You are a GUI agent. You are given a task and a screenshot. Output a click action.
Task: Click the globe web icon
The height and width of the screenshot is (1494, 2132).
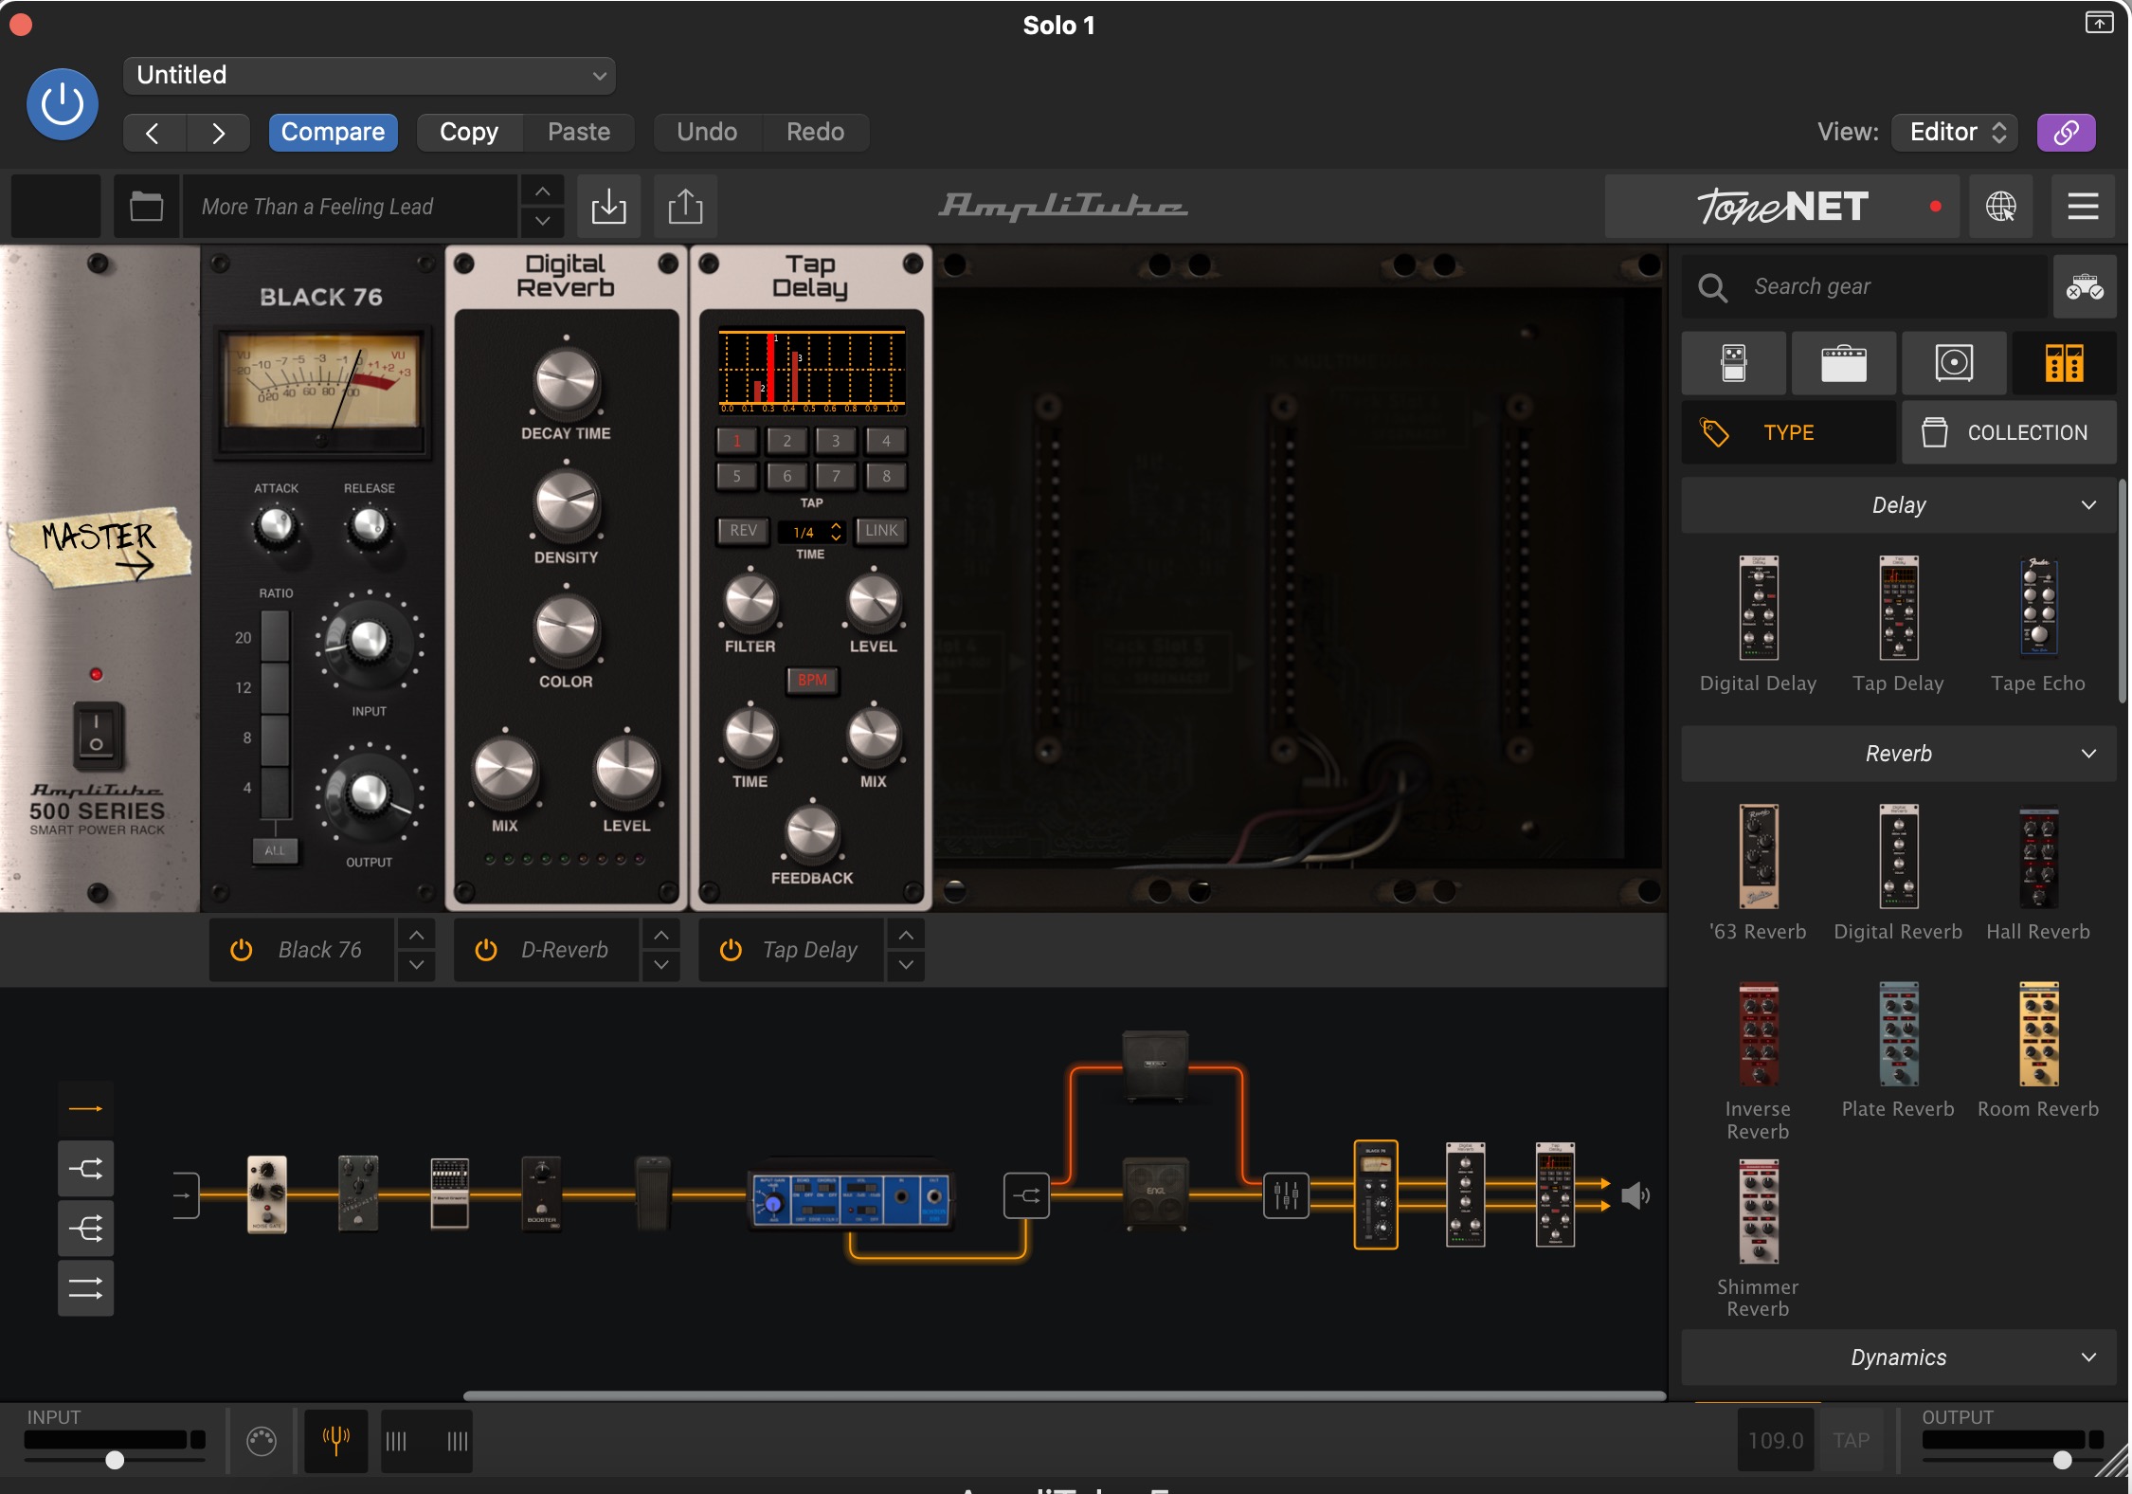[2000, 206]
